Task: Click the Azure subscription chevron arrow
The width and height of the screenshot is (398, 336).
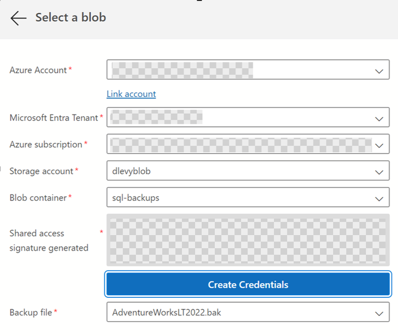Action: click(379, 145)
